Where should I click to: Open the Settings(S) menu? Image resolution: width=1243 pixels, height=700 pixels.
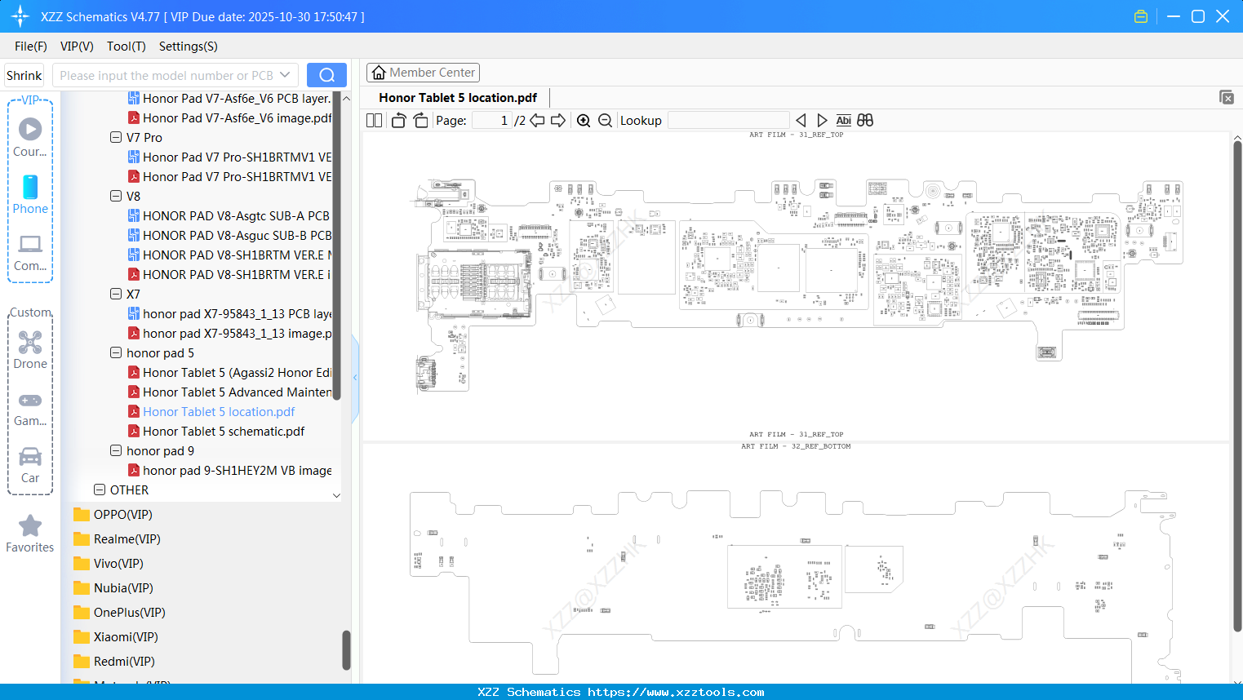[189, 47]
